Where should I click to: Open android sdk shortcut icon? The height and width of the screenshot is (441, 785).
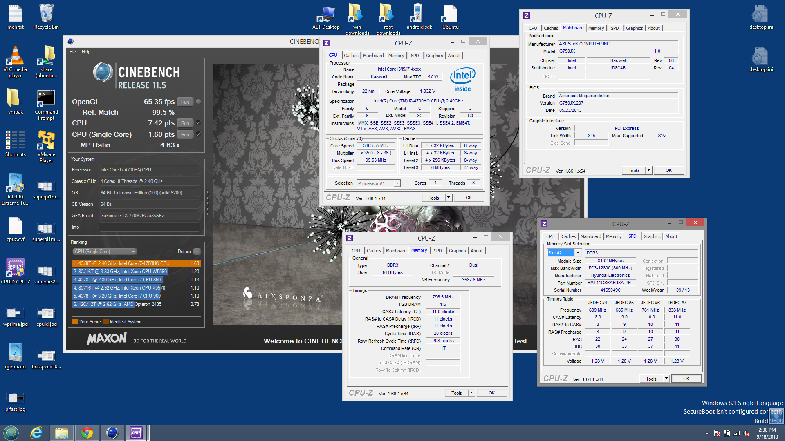point(419,17)
